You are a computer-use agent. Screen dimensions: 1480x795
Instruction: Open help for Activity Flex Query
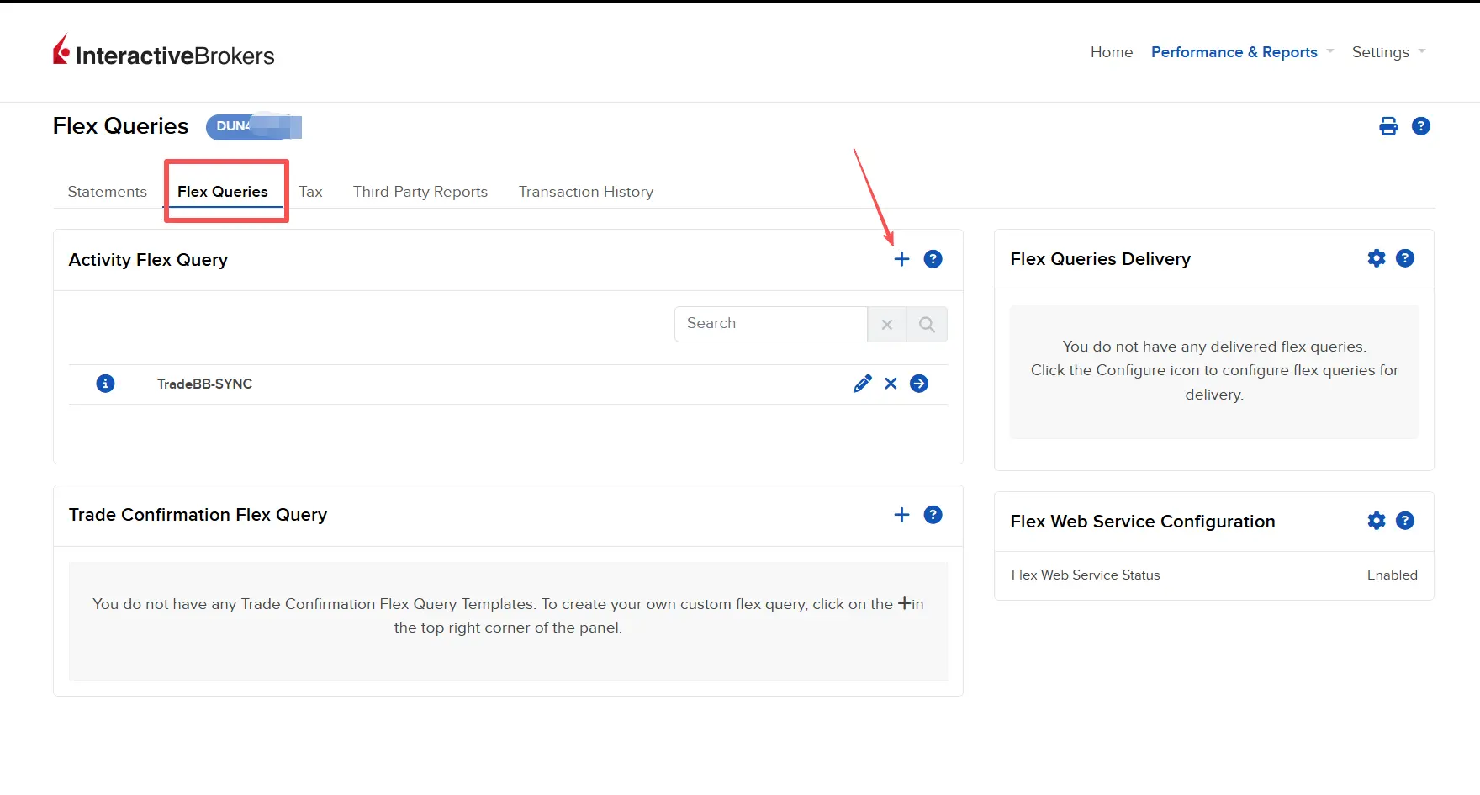pos(933,259)
